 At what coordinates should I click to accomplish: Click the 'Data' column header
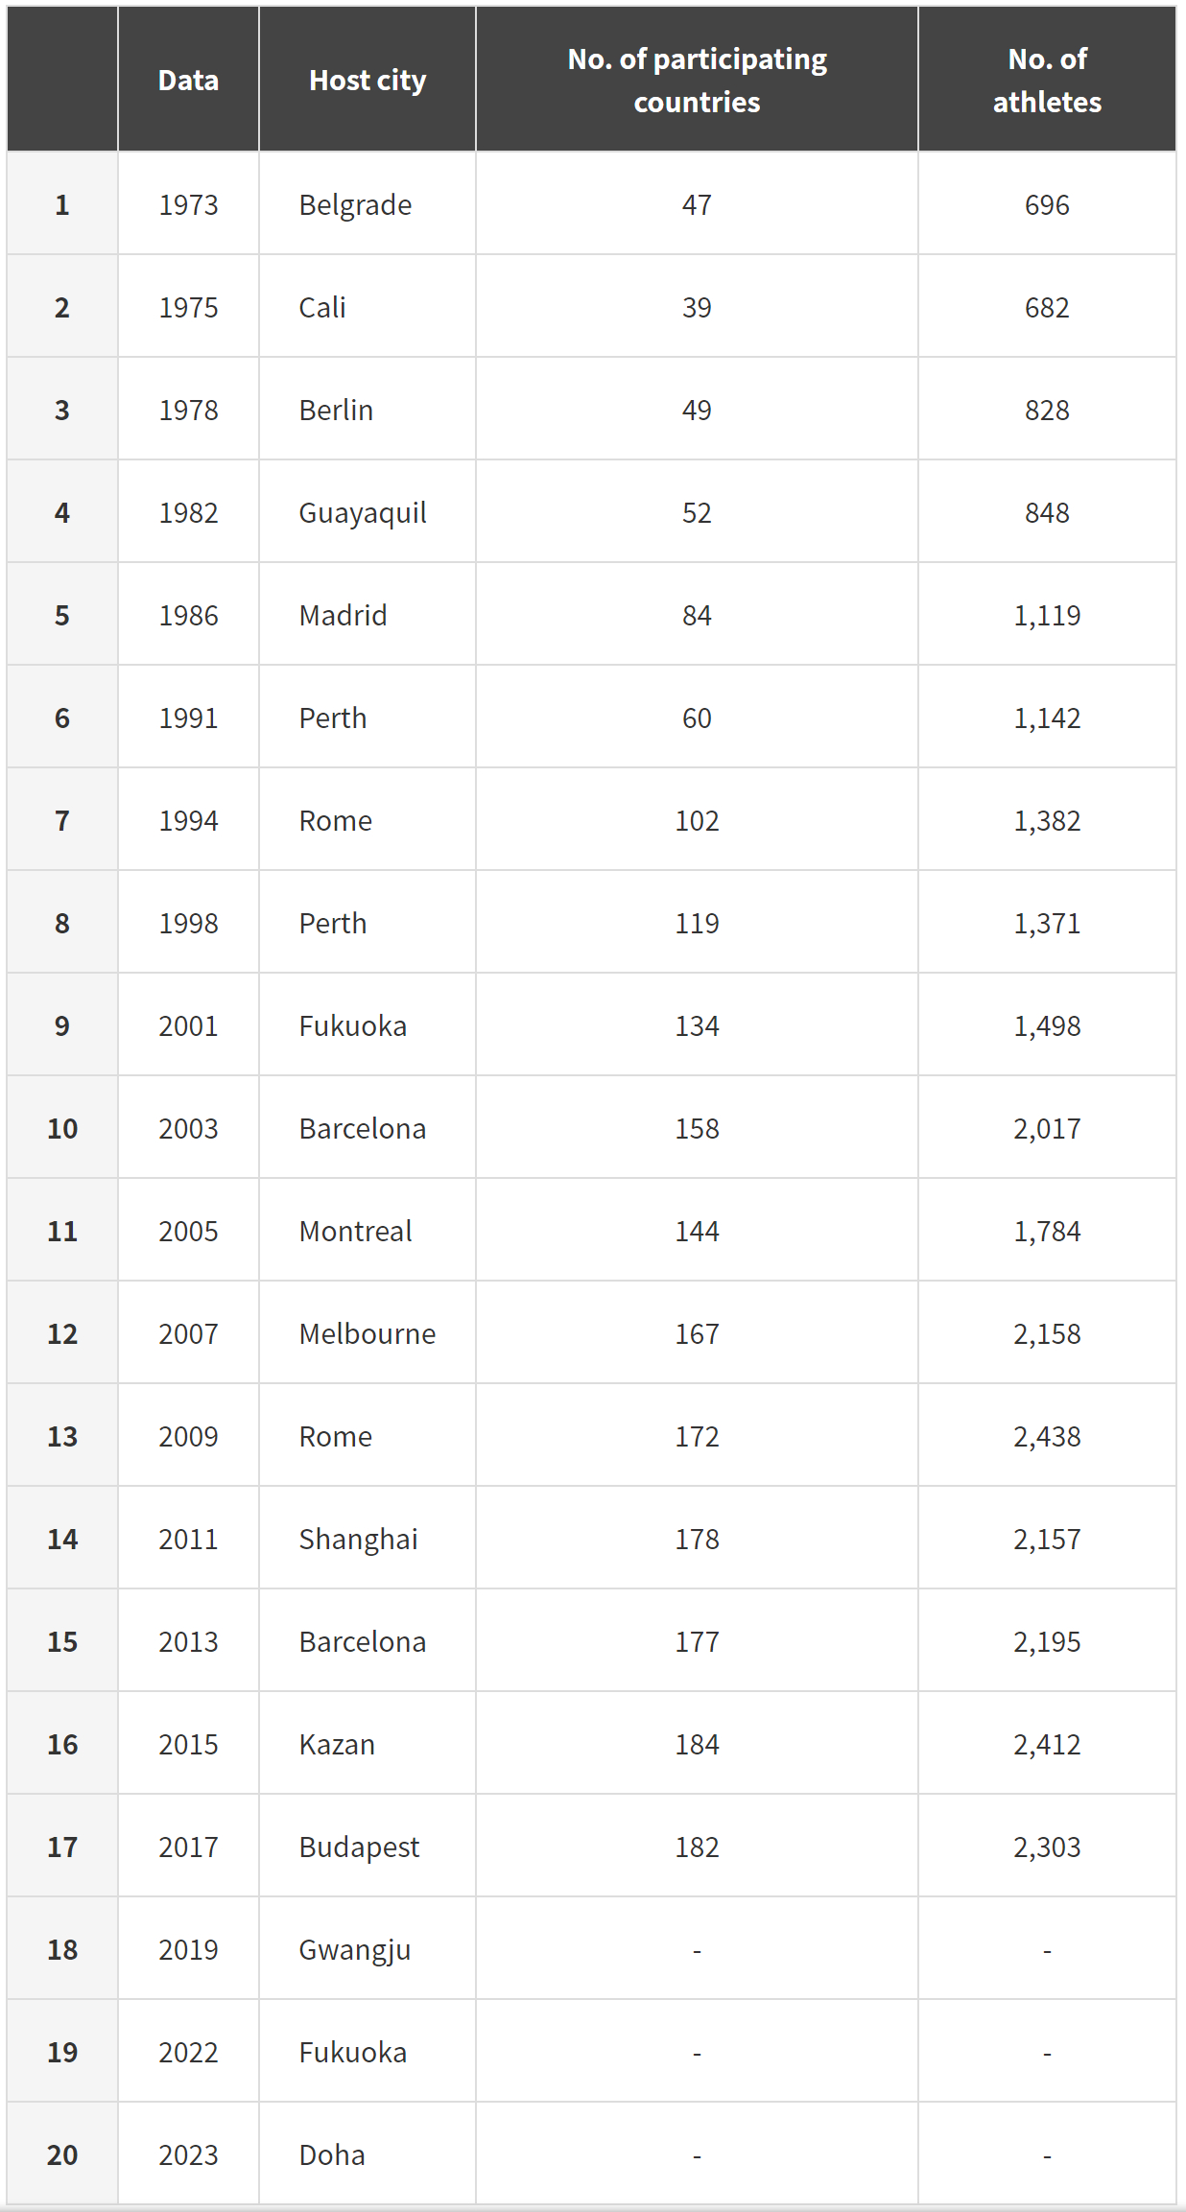(x=188, y=80)
